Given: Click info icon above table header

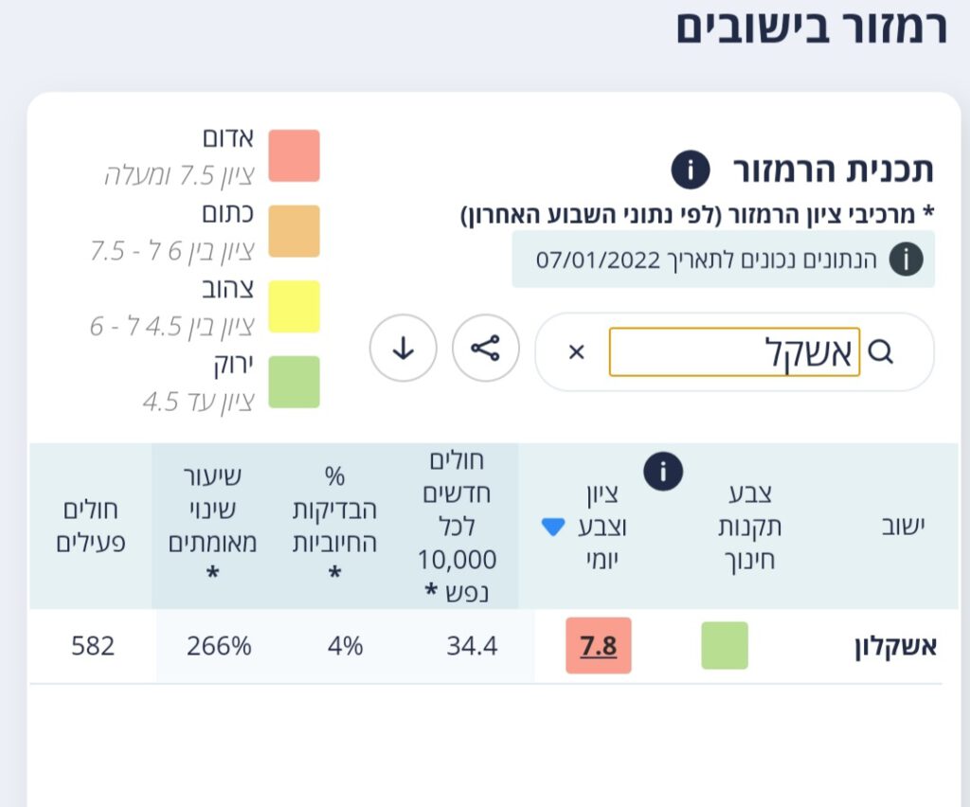Looking at the screenshot, I should [663, 471].
